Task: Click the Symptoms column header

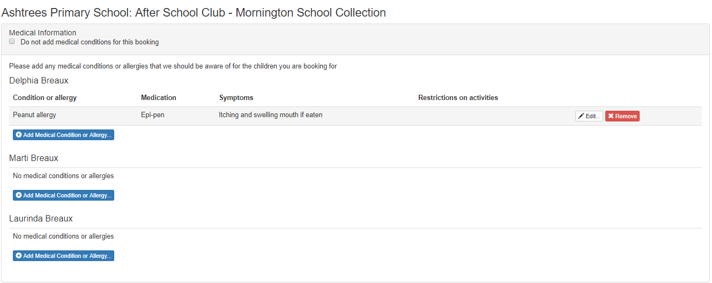Action: click(236, 98)
